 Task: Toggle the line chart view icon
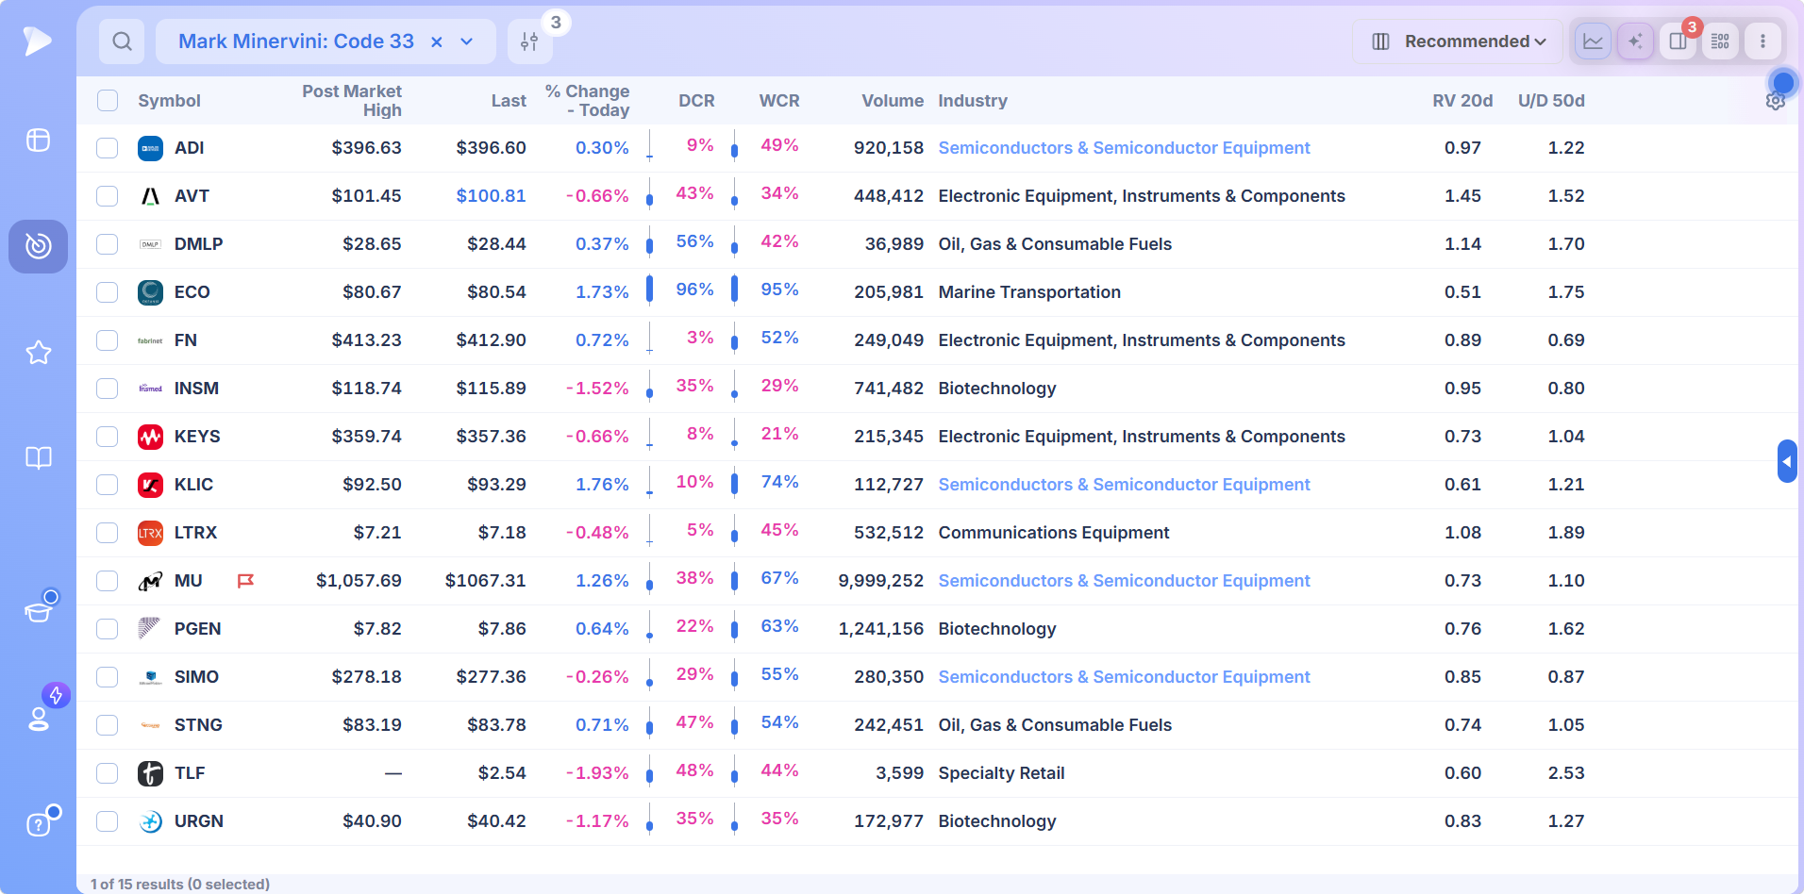1593,41
